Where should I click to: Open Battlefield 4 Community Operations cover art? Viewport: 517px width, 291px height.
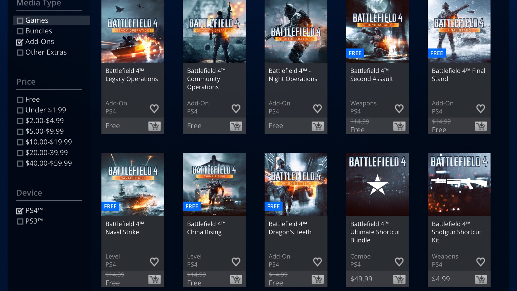(x=214, y=31)
